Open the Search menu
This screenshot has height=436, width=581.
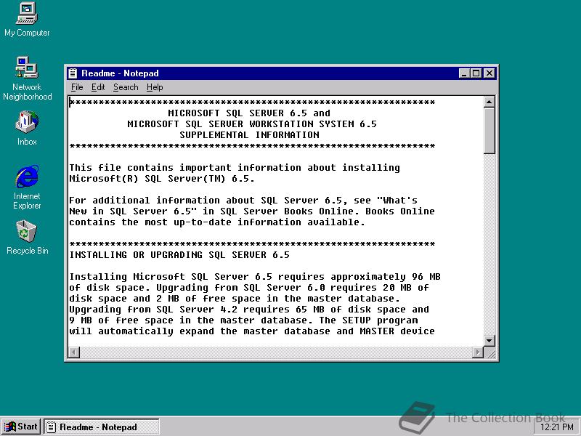point(126,87)
